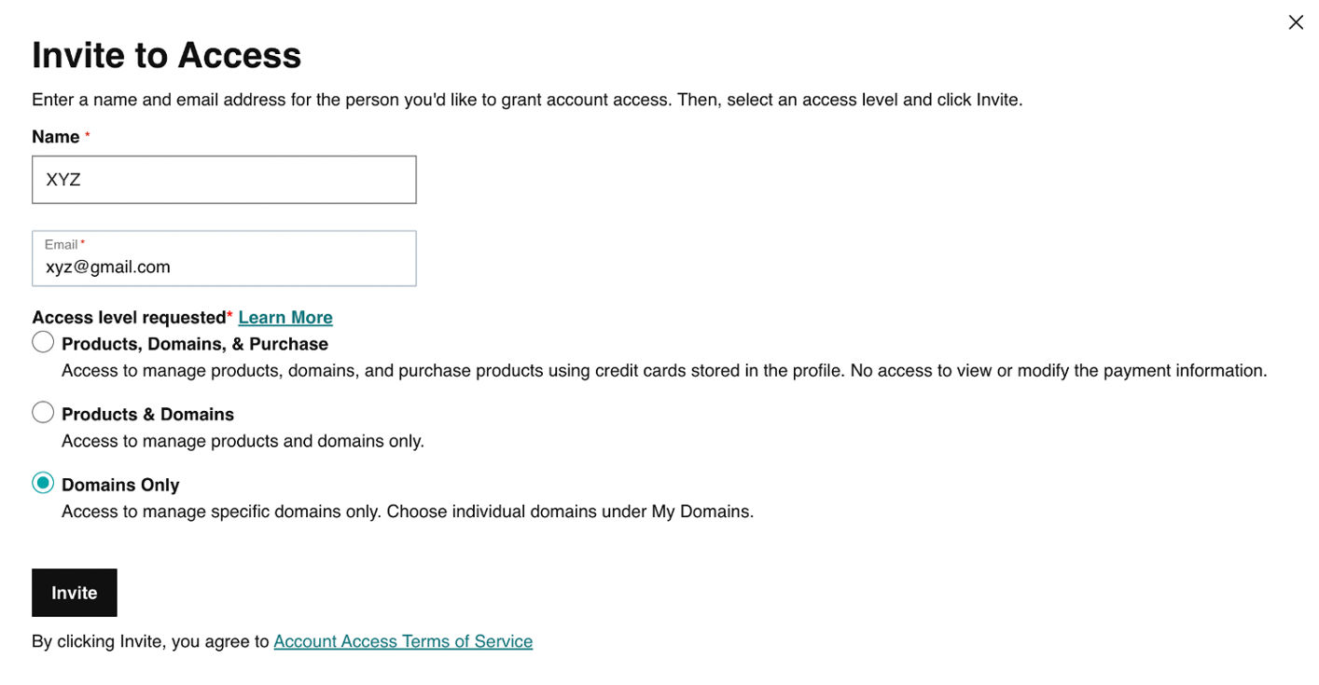This screenshot has height=685, width=1319.
Task: Open Account Access Terms of Service link
Action: tap(403, 641)
